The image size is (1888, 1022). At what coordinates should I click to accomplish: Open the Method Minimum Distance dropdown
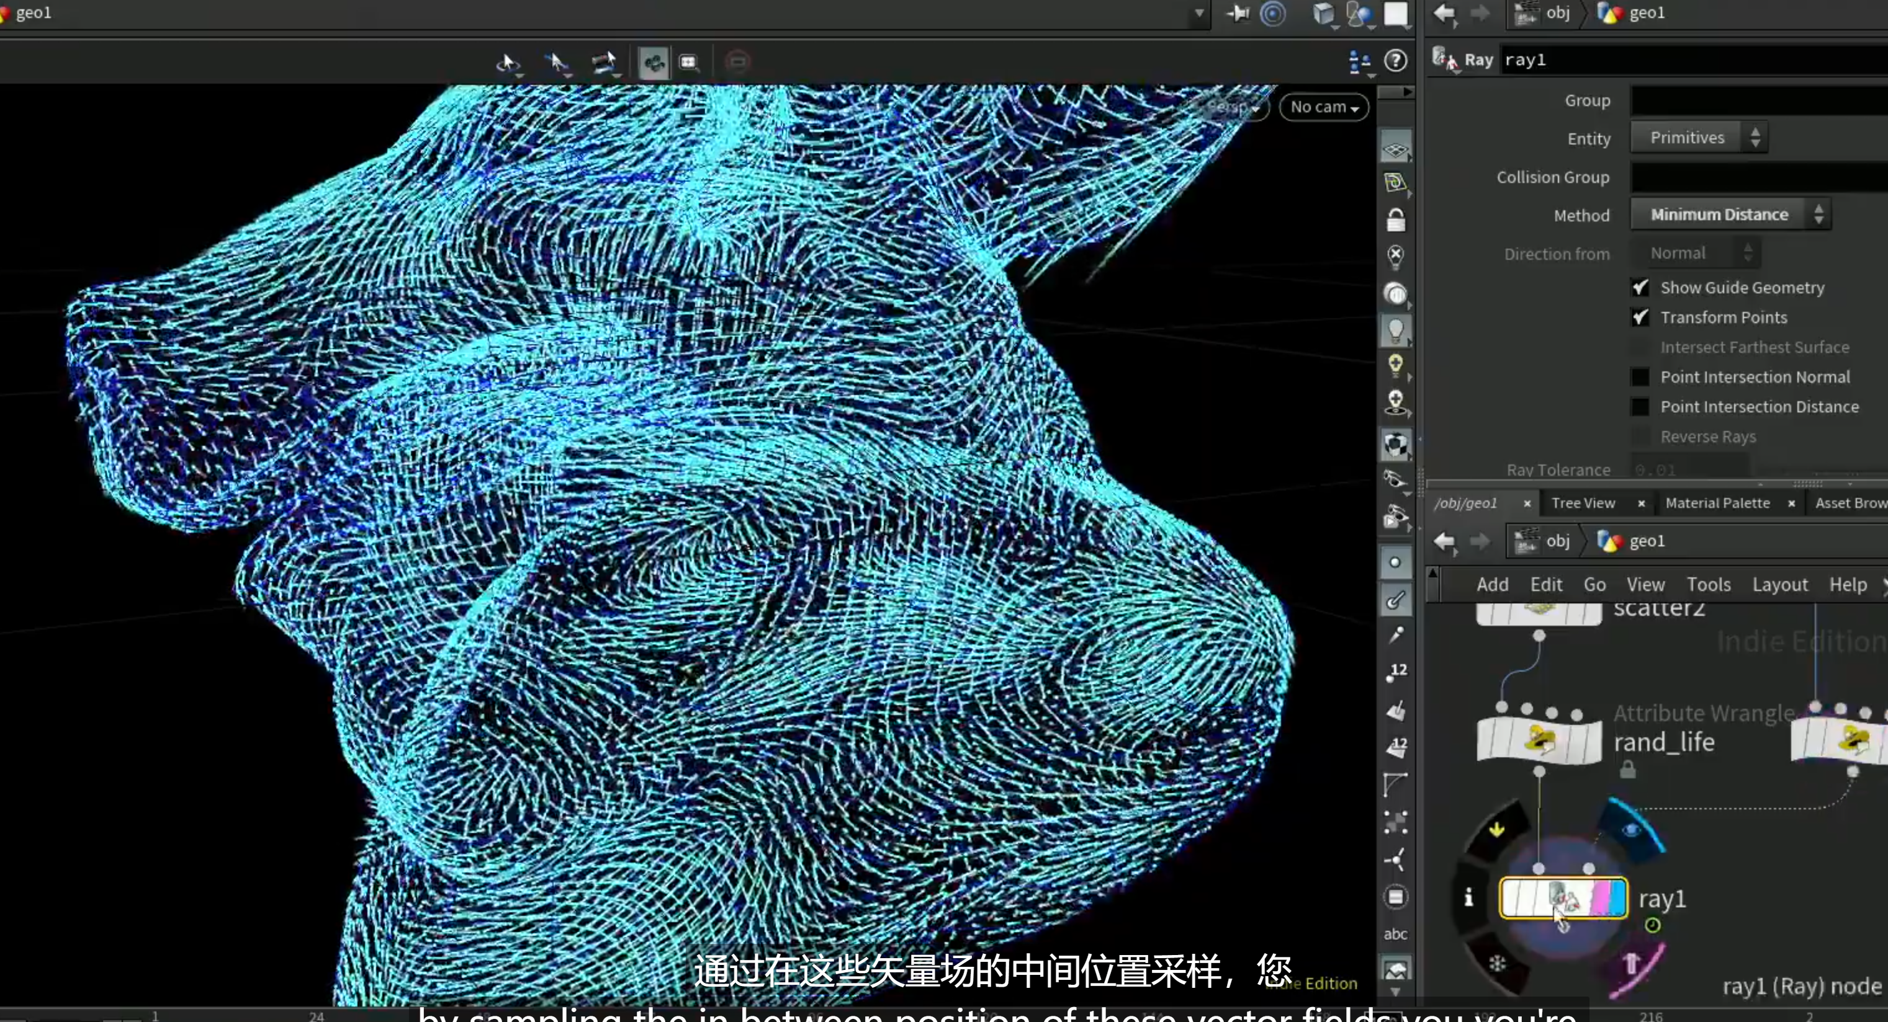[x=1730, y=215]
